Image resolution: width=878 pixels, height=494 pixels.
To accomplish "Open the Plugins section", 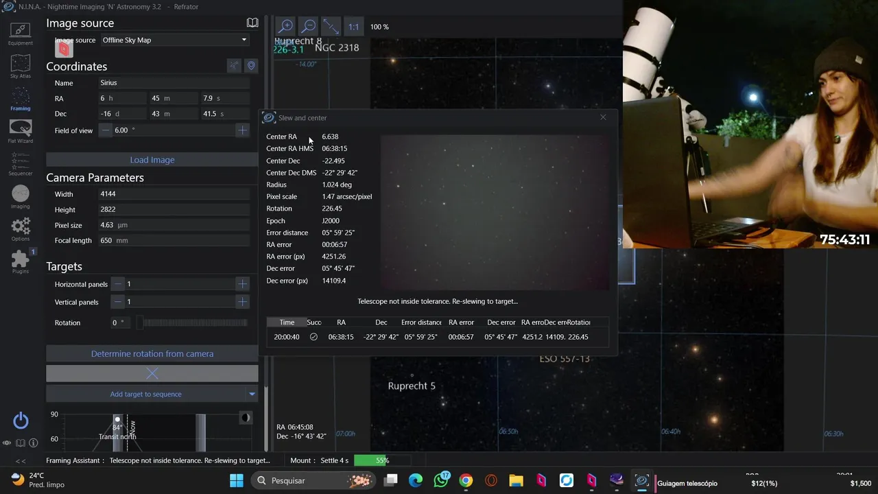I will [x=21, y=261].
